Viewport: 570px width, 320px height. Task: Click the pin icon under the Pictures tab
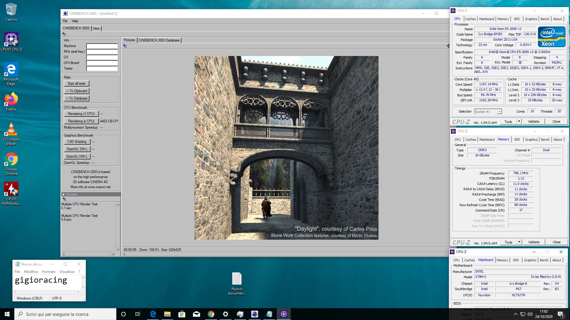[x=125, y=46]
